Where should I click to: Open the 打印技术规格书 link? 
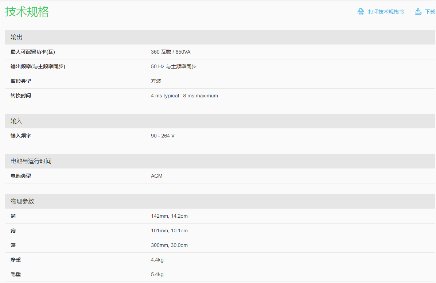pyautogui.click(x=386, y=12)
